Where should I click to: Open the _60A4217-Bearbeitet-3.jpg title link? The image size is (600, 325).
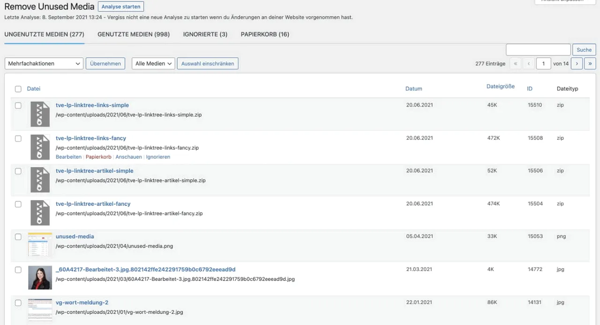[145, 269]
